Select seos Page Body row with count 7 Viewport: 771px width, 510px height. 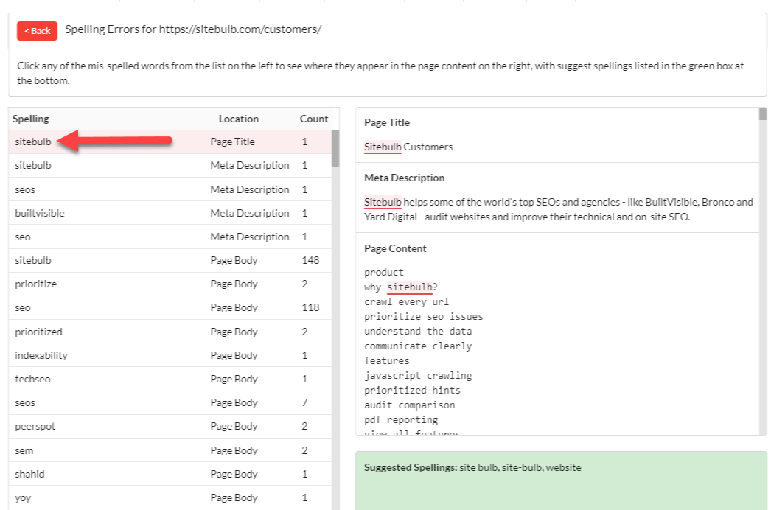pyautogui.click(x=170, y=402)
